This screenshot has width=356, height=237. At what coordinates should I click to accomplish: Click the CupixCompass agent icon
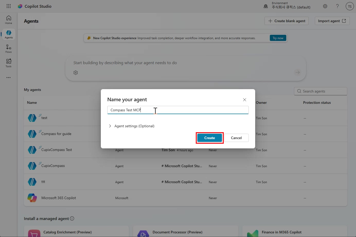(x=32, y=166)
